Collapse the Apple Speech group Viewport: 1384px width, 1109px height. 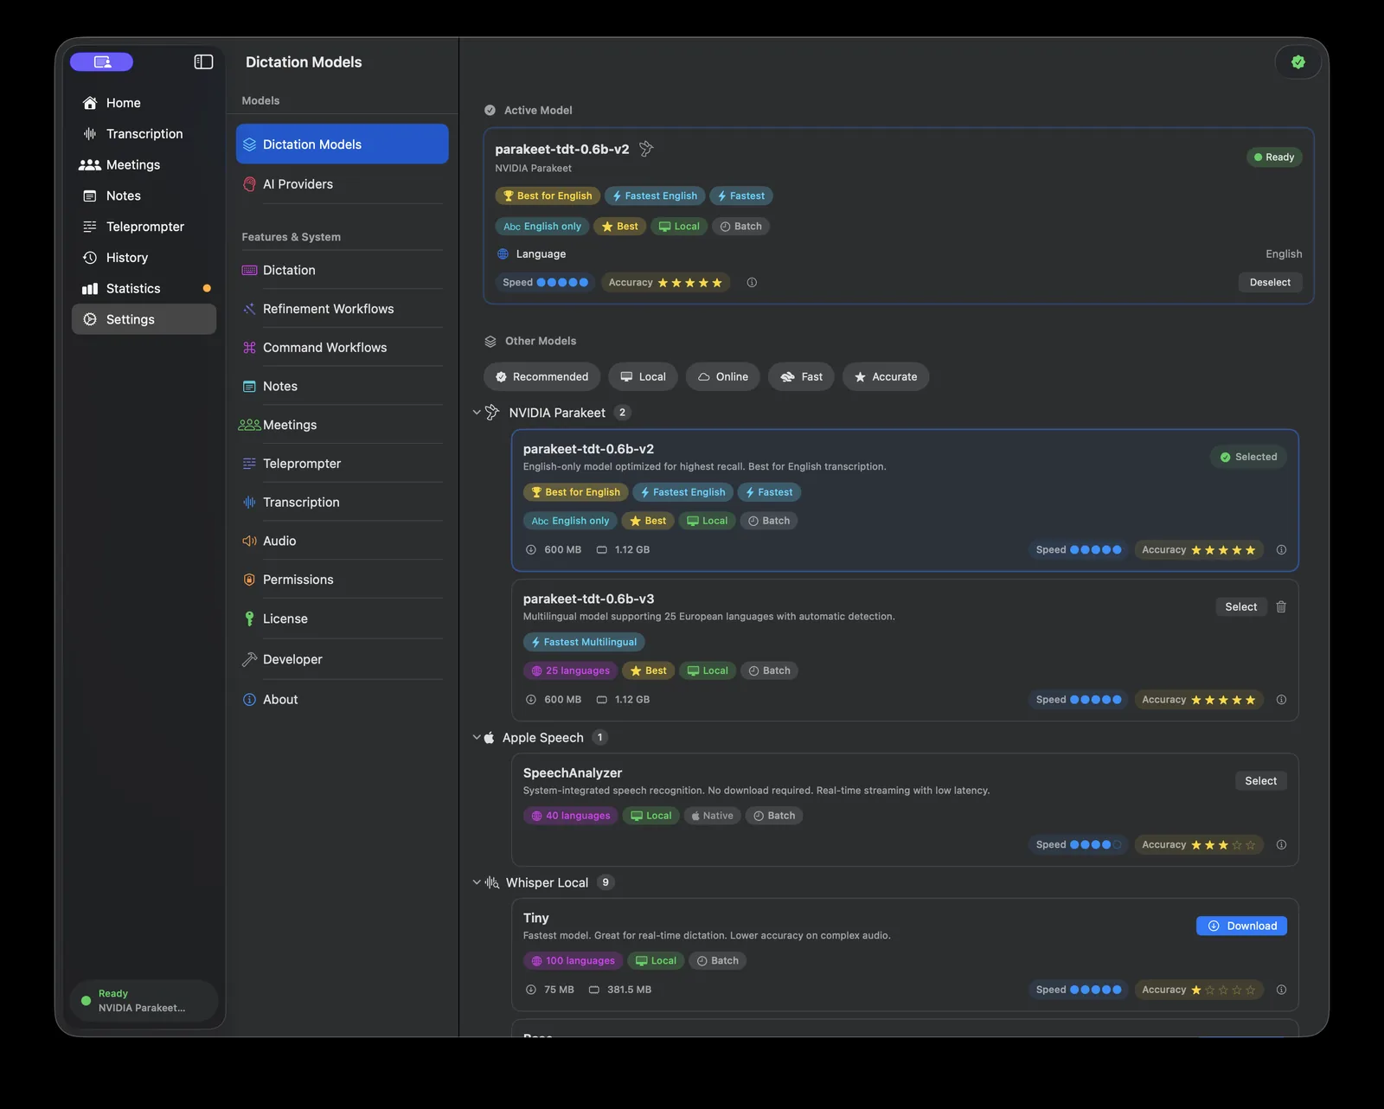477,738
